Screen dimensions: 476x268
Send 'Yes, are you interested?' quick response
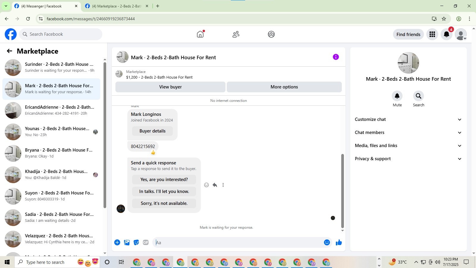164,180
